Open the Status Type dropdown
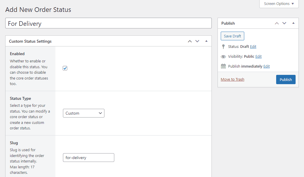The image size is (304, 177). [84, 113]
